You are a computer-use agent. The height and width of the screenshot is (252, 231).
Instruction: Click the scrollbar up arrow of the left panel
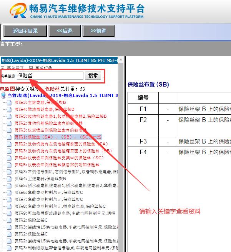121,60
